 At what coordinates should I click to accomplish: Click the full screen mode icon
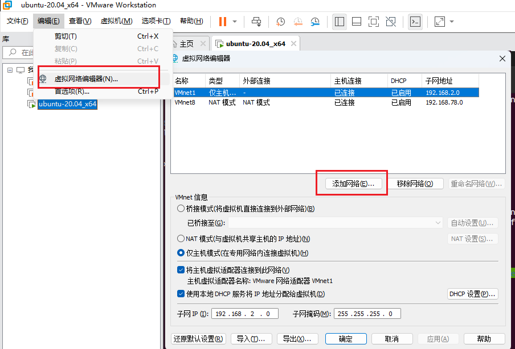pyautogui.click(x=374, y=22)
